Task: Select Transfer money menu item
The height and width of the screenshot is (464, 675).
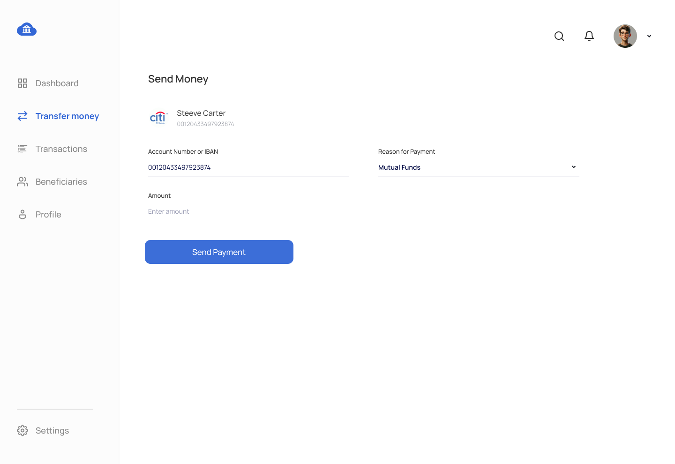Action: click(x=67, y=116)
